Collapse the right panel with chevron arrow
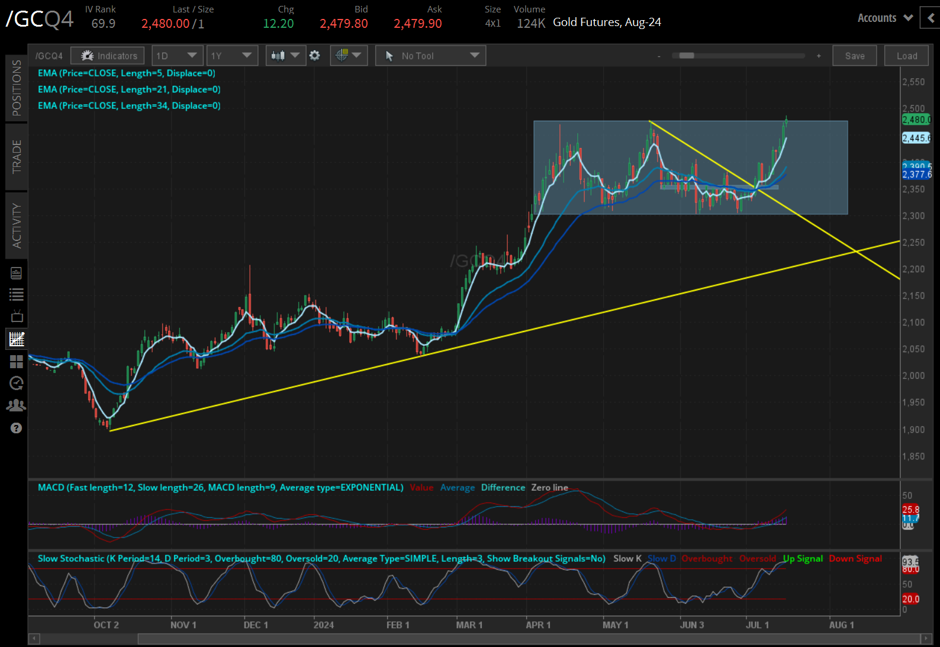This screenshot has height=647, width=940. (x=931, y=18)
